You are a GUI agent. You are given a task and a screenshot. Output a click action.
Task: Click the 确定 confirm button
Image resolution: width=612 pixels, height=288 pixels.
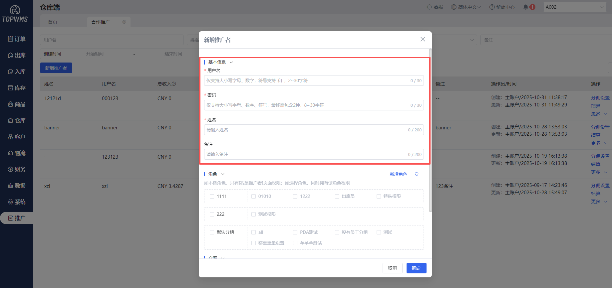pos(416,268)
